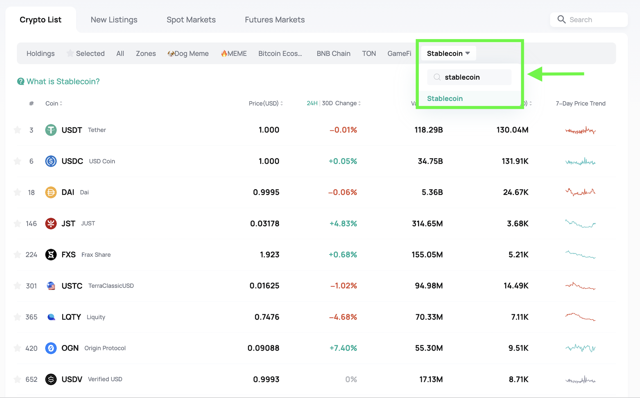View USDT 7-day price trend chart

pos(580,130)
